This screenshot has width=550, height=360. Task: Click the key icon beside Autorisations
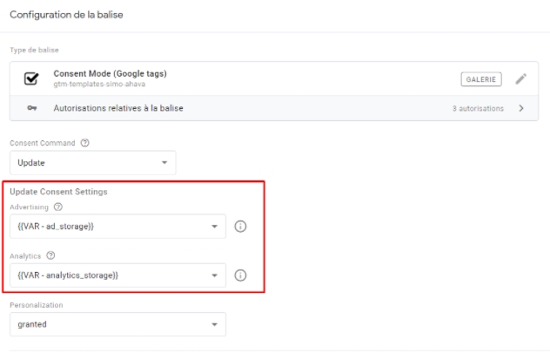pyautogui.click(x=32, y=108)
